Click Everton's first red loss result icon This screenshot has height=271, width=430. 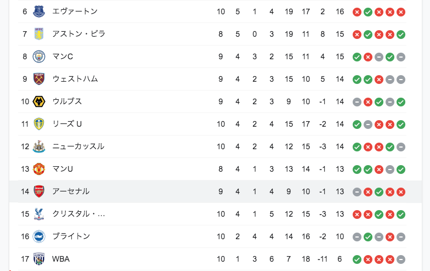[357, 12]
